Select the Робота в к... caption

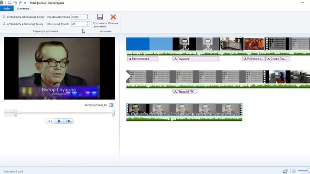click(254, 59)
